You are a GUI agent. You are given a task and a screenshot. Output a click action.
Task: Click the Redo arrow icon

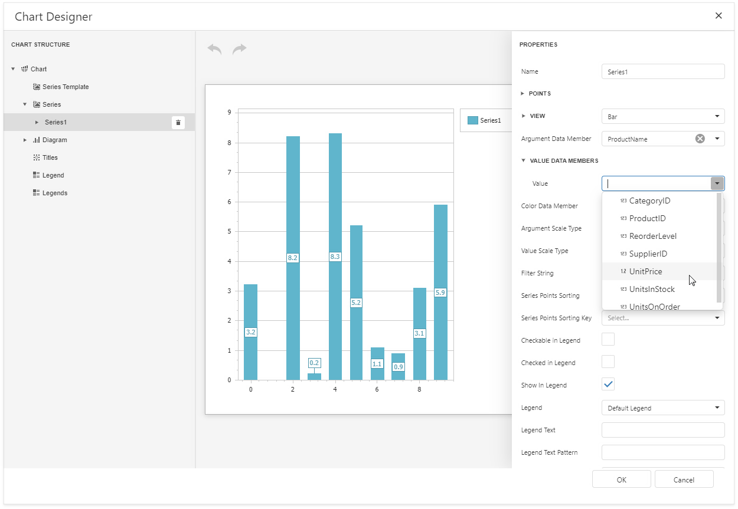(x=240, y=49)
